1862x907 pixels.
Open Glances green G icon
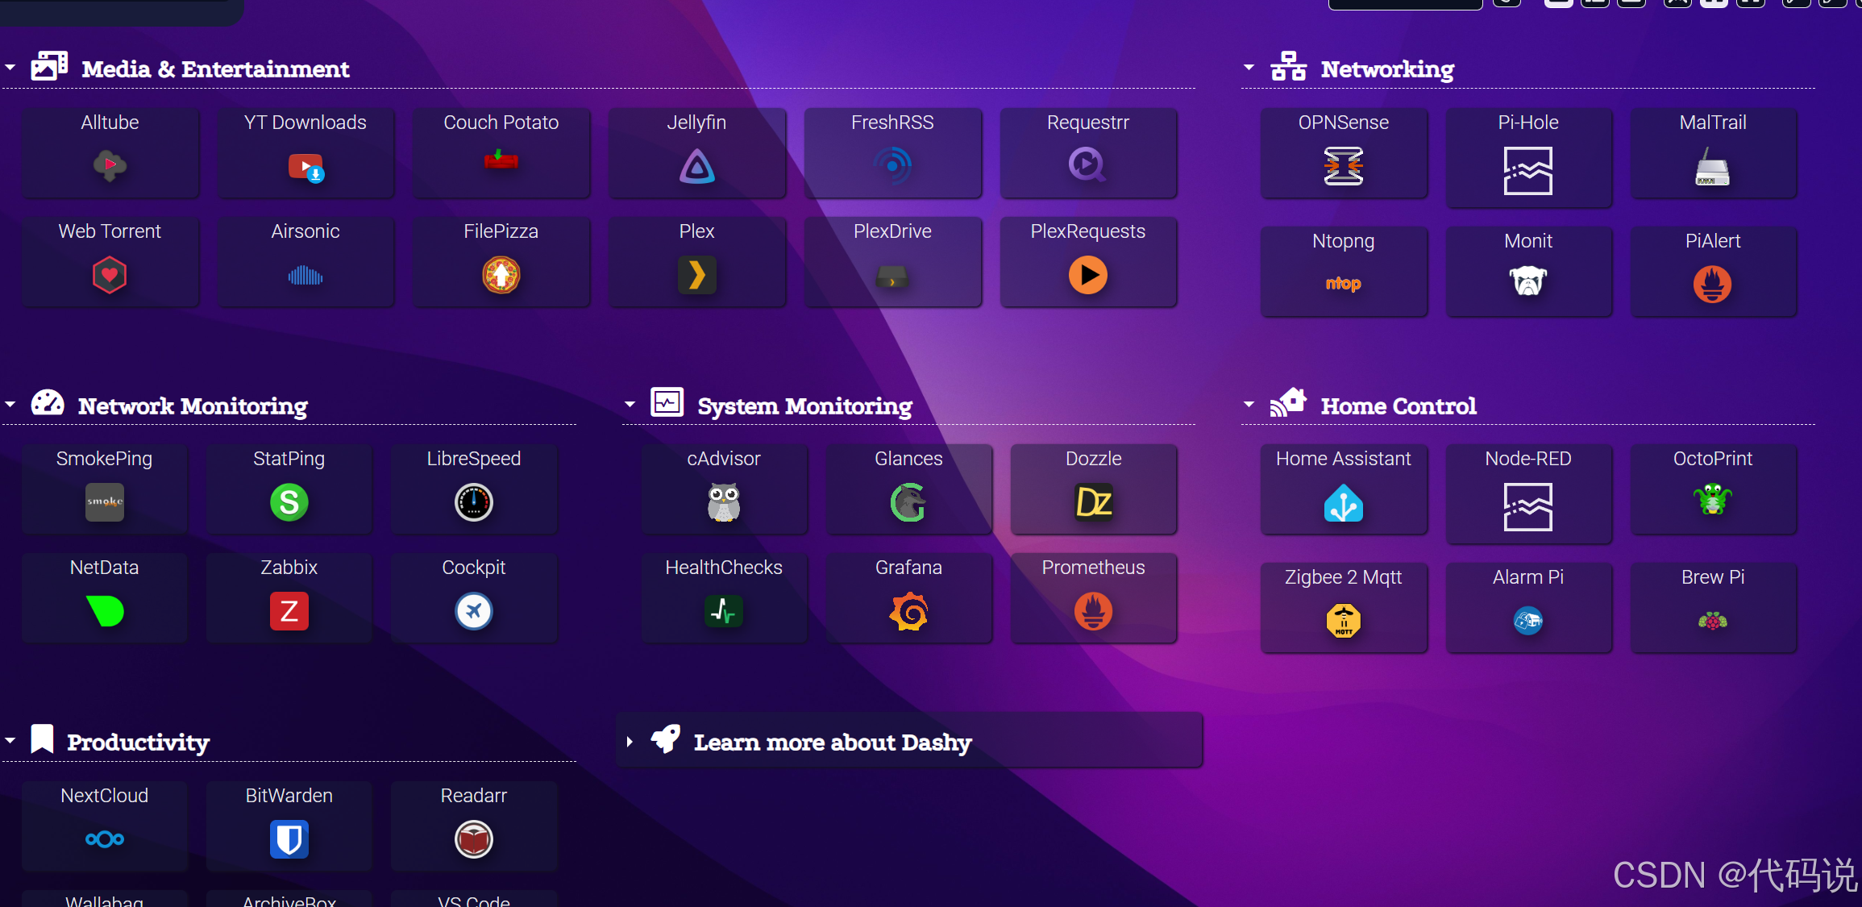[908, 502]
